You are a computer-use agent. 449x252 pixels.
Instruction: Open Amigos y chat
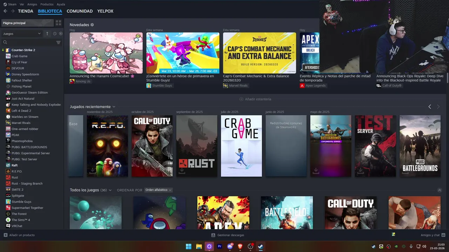(x=433, y=235)
